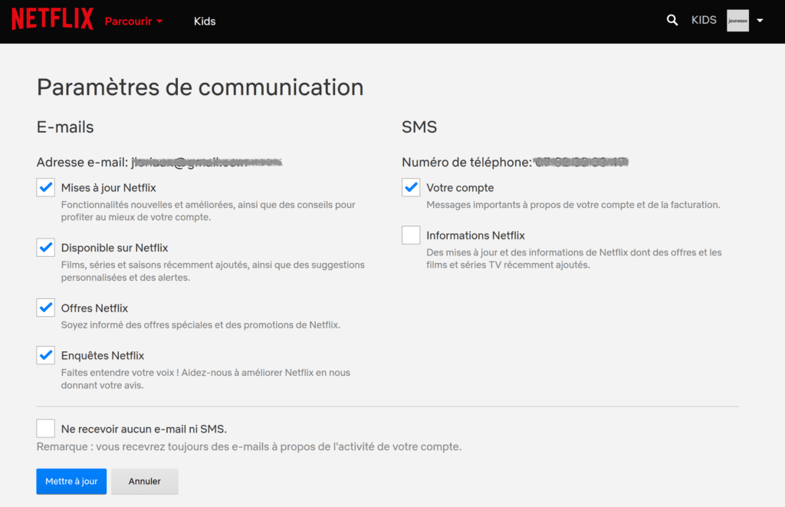Click the 'Soyez informé des offres spéciales' description
The height and width of the screenshot is (507, 785).
point(201,325)
